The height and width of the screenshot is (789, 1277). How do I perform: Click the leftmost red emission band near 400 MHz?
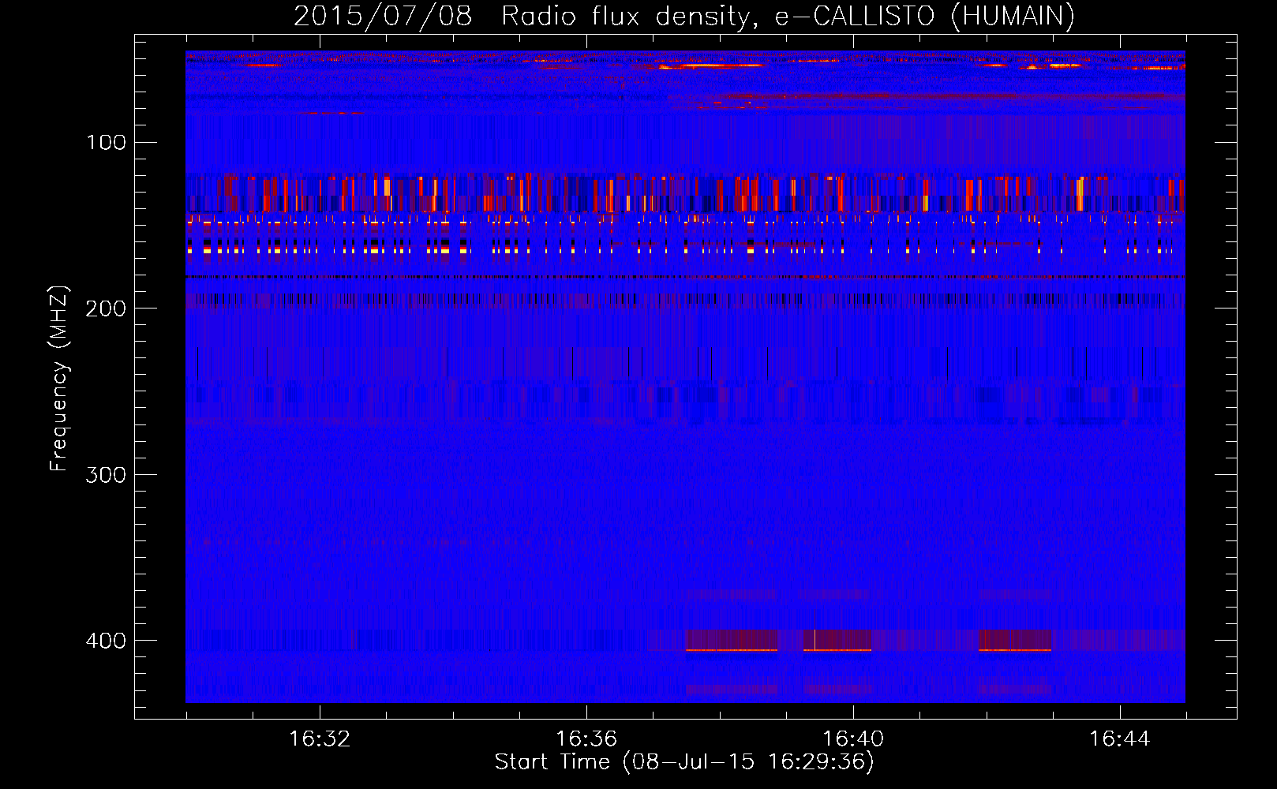(732, 640)
